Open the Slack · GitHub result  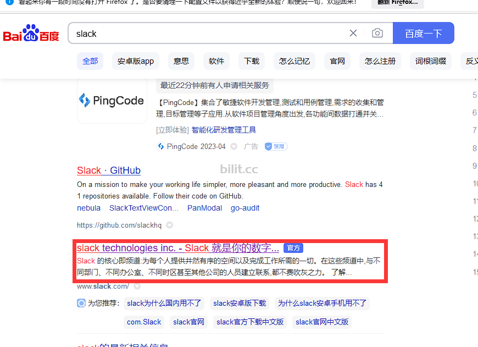pyautogui.click(x=109, y=170)
